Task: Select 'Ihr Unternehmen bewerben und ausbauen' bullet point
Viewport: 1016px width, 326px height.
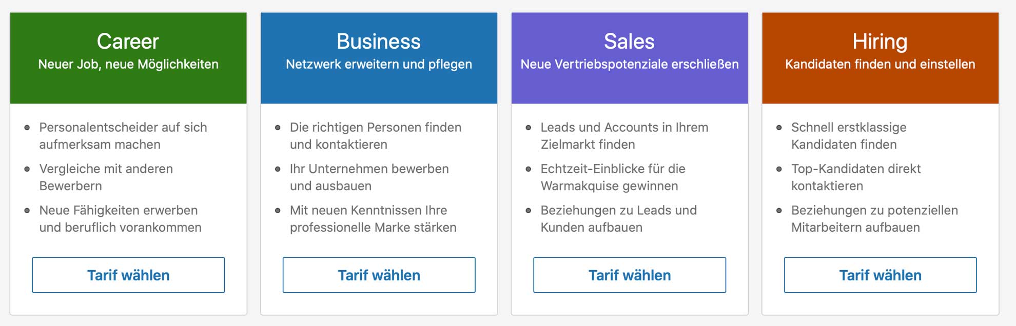Action: coord(369,177)
